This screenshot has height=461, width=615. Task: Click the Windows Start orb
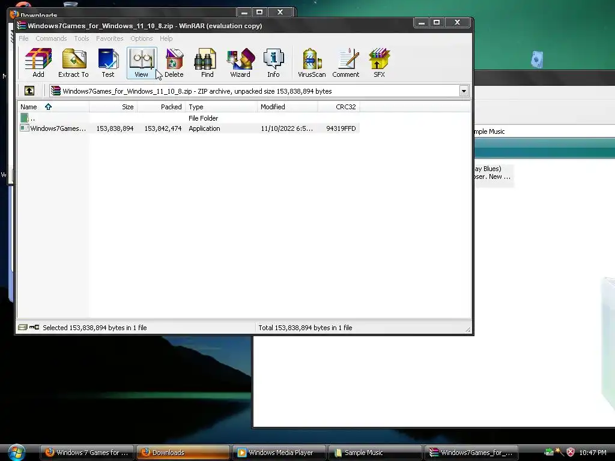[x=17, y=453]
